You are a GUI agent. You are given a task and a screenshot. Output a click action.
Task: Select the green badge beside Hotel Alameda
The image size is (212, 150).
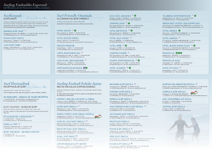tap(130, 68)
